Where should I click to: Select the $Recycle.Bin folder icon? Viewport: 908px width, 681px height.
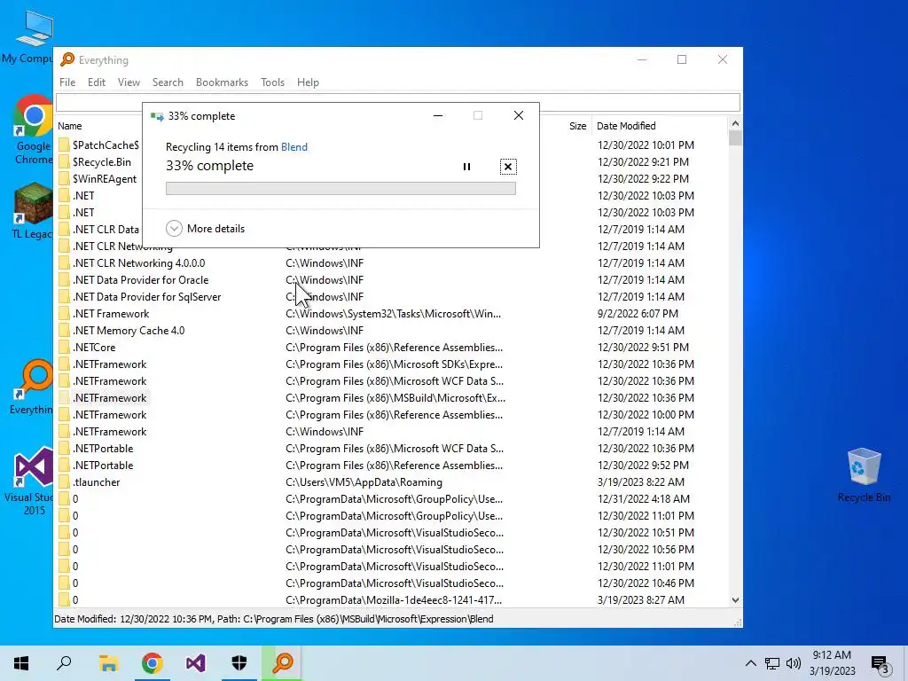(x=64, y=161)
